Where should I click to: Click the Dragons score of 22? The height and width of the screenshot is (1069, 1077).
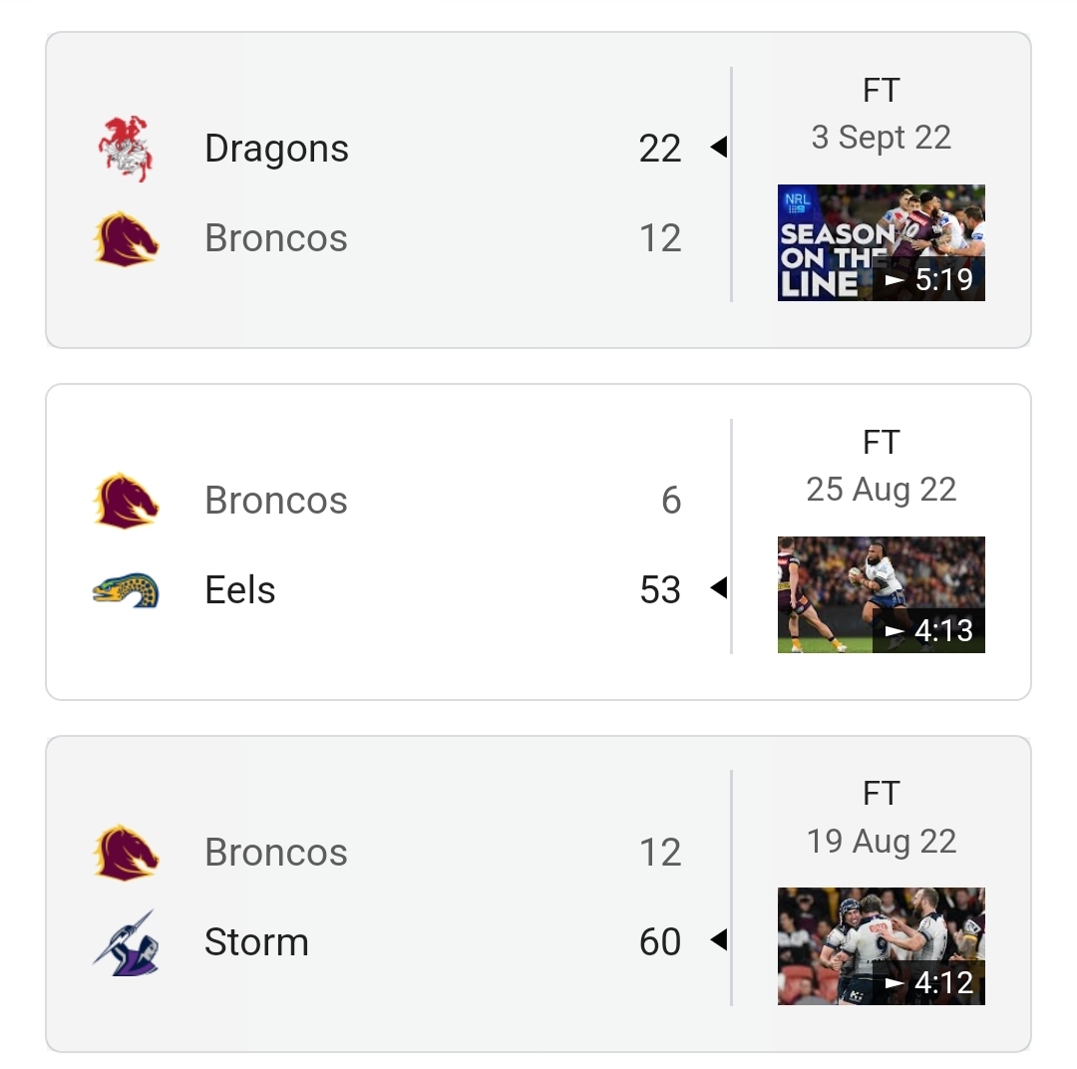coord(660,149)
